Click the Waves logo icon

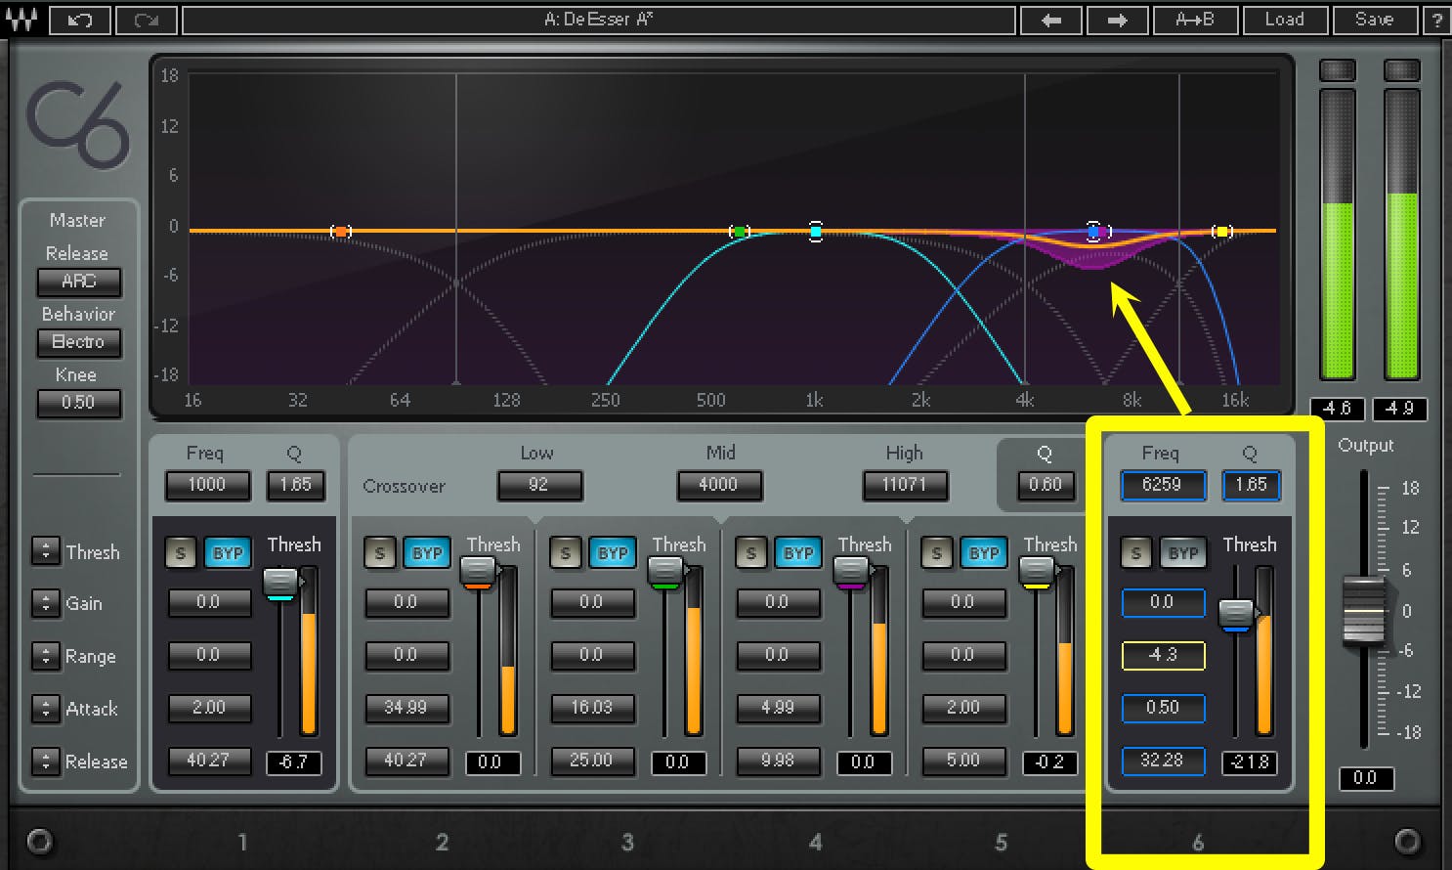[x=21, y=20]
